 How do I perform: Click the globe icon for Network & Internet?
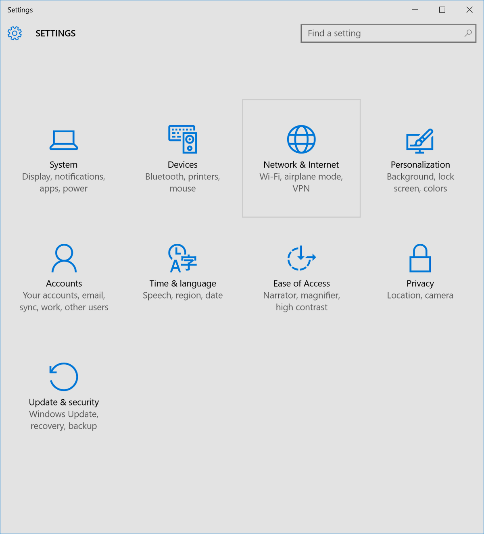click(301, 139)
